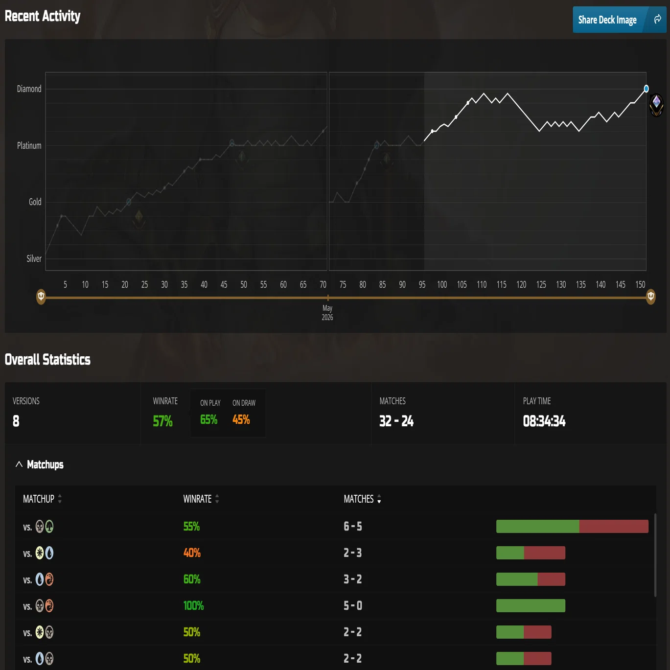
Task: Sort the table by the MATCHES column
Action: (362, 499)
